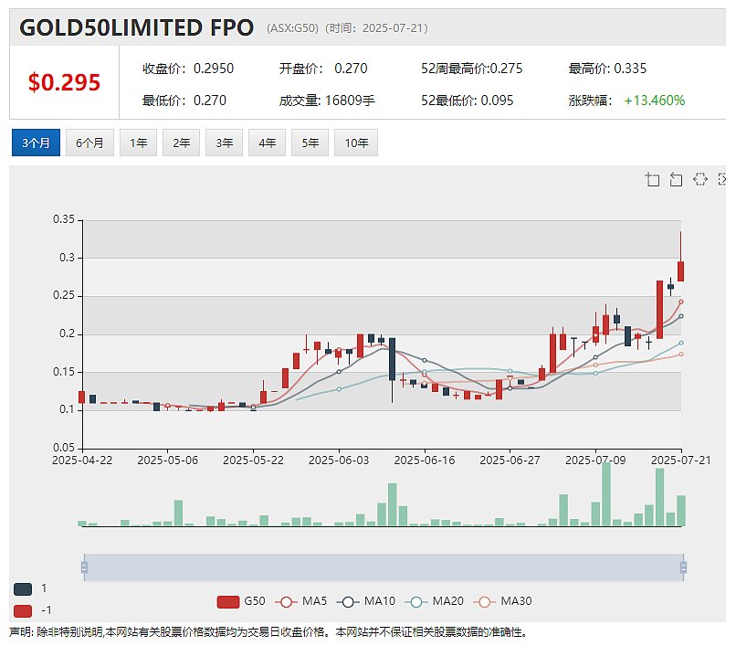Screen dimensions: 736x646
Task: Click the data zoom slider range bar
Action: click(x=384, y=567)
